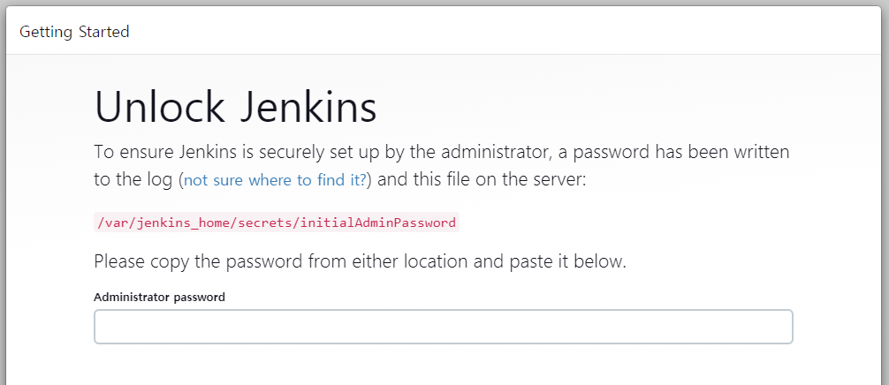The image size is (889, 385).
Task: Click 'a password has been written' text
Action: pyautogui.click(x=673, y=152)
